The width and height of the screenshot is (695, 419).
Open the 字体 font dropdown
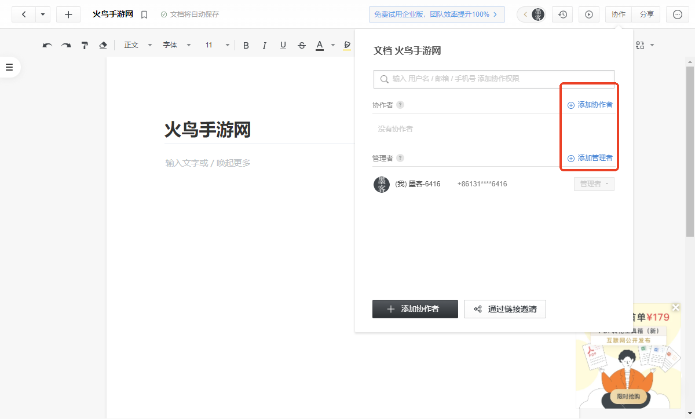click(x=177, y=45)
